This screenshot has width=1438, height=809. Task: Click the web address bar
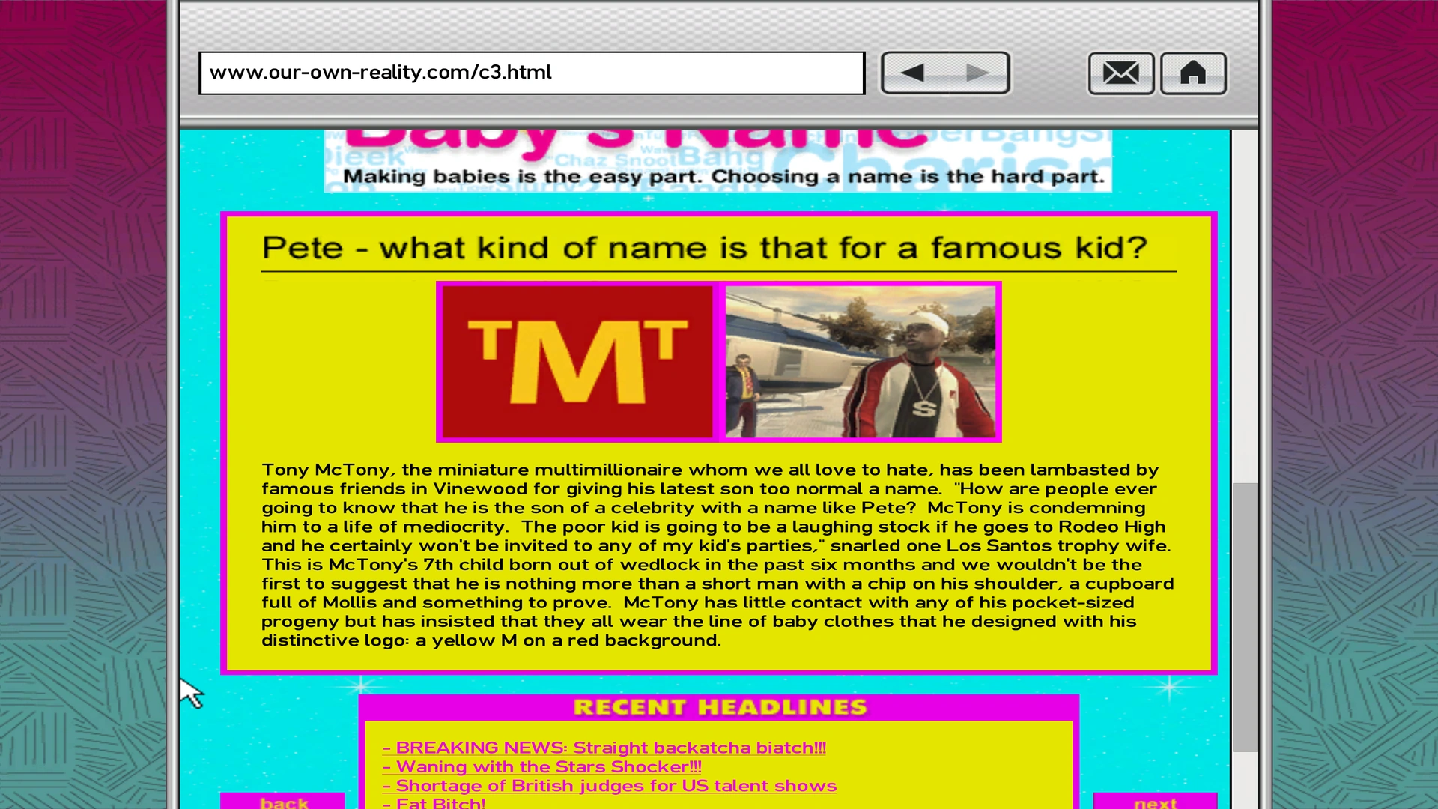pos(532,73)
